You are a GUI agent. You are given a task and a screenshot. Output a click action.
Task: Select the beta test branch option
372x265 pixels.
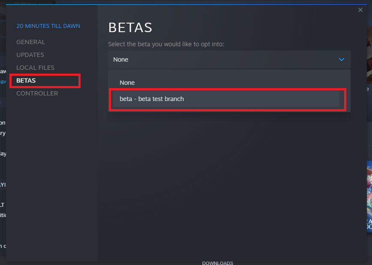tap(226, 99)
